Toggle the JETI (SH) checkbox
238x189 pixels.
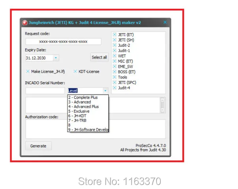click(x=115, y=40)
